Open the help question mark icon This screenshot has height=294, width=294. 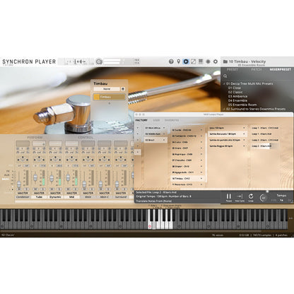click(x=171, y=61)
